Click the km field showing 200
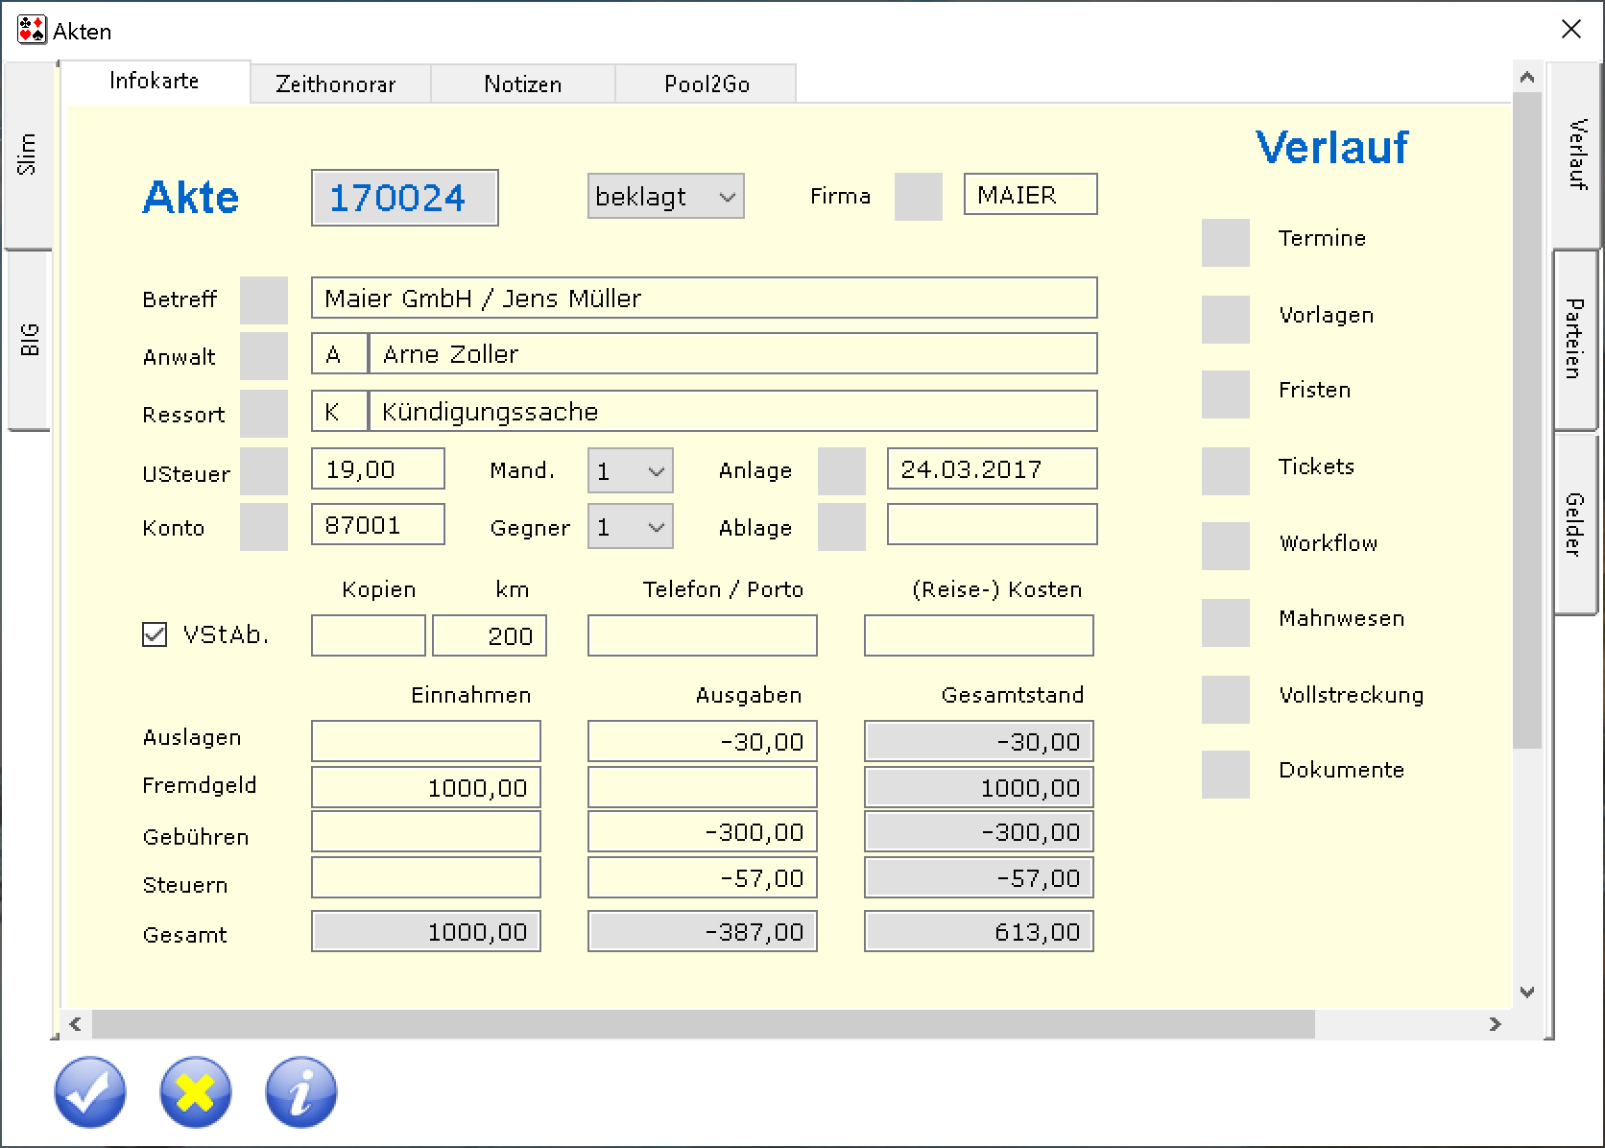This screenshot has height=1148, width=1605. click(490, 635)
